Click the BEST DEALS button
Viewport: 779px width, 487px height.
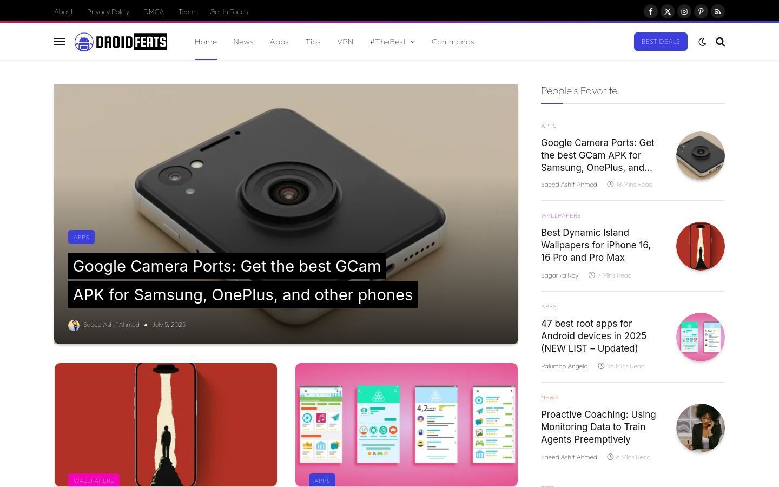pos(661,42)
